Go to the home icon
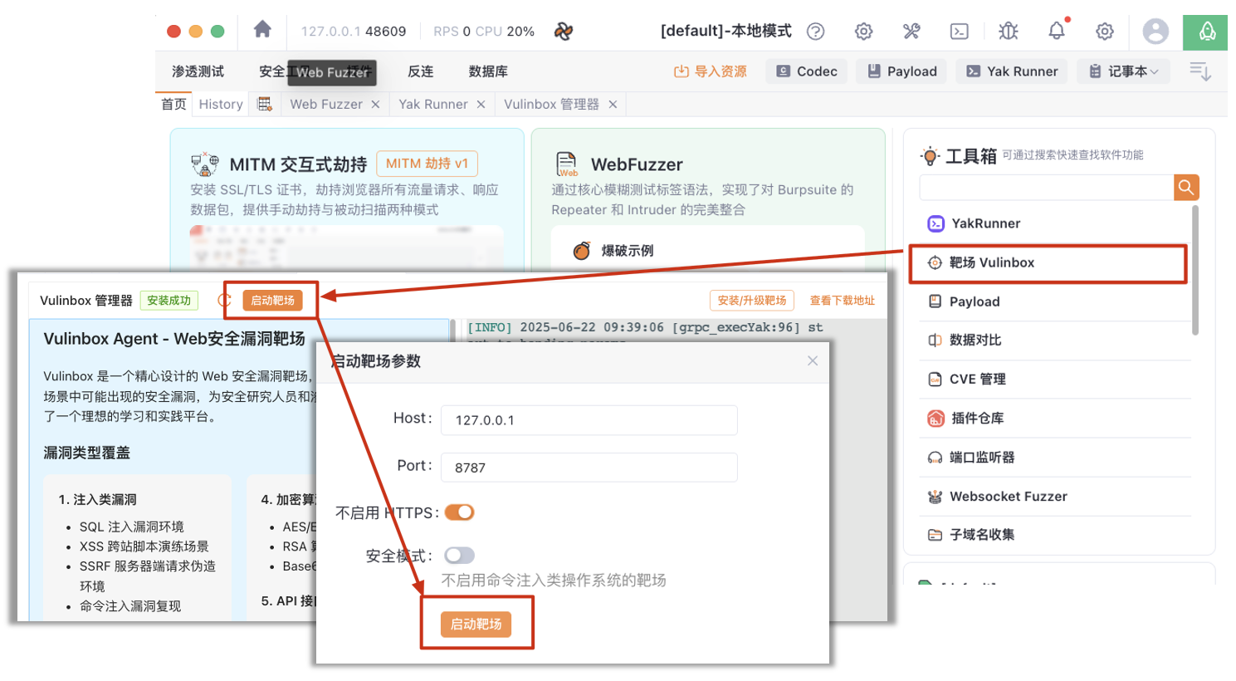The width and height of the screenshot is (1236, 681). (x=262, y=30)
